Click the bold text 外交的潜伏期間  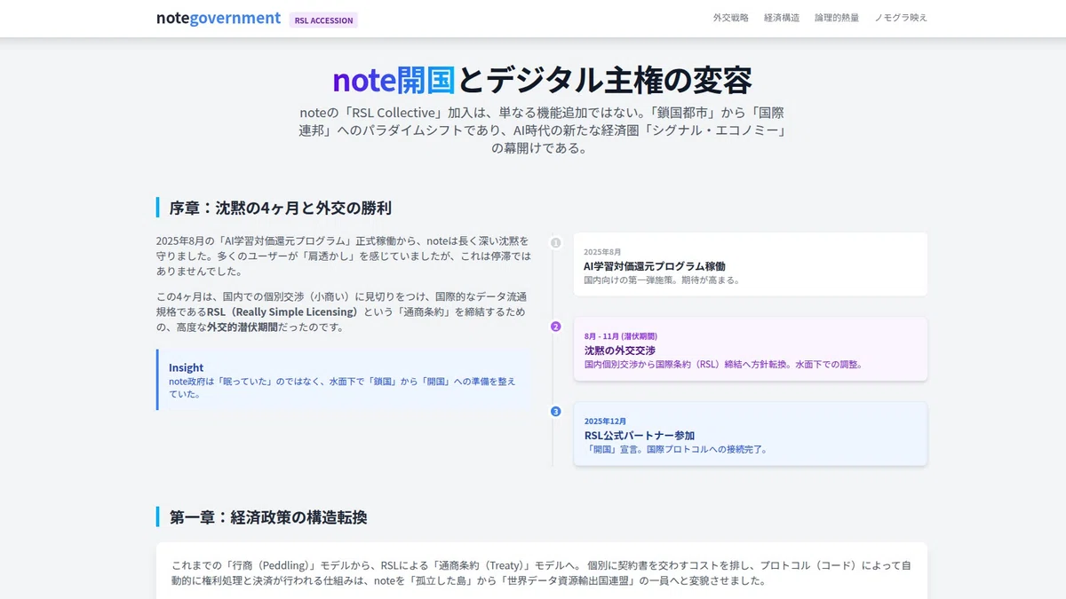tap(243, 327)
